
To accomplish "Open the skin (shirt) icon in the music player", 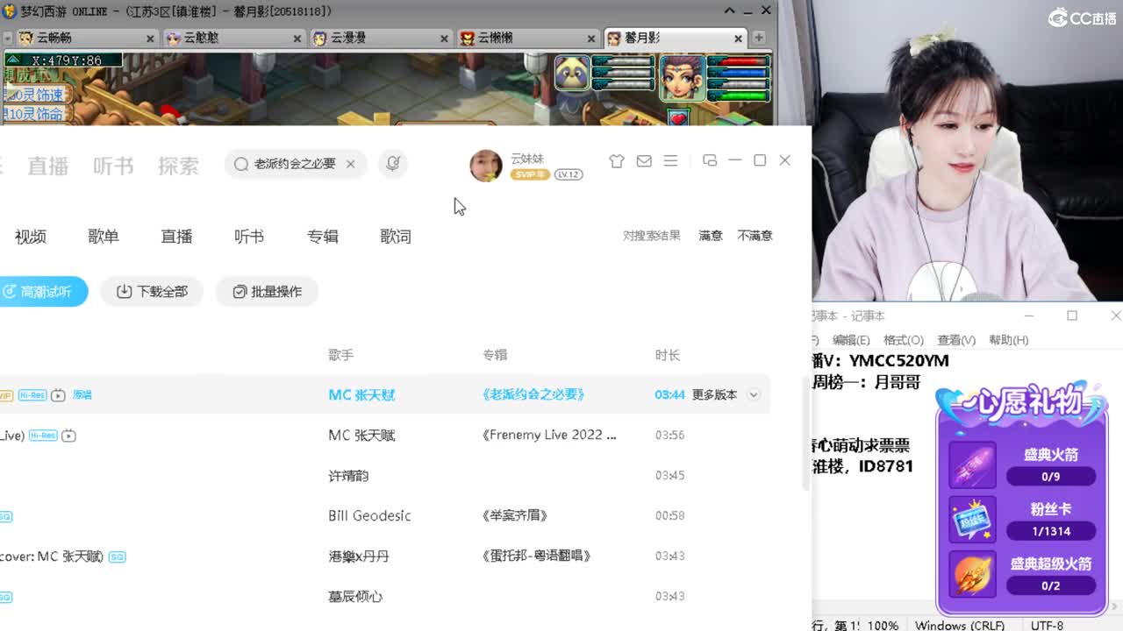I will point(617,161).
